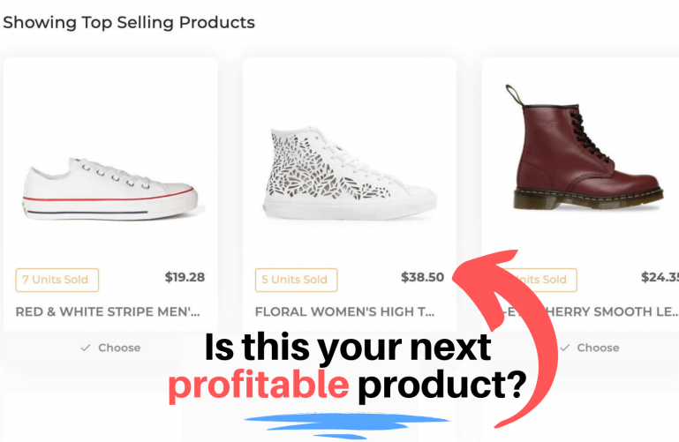Click the blue brush stroke underline
The width and height of the screenshot is (679, 442).
coord(347,425)
